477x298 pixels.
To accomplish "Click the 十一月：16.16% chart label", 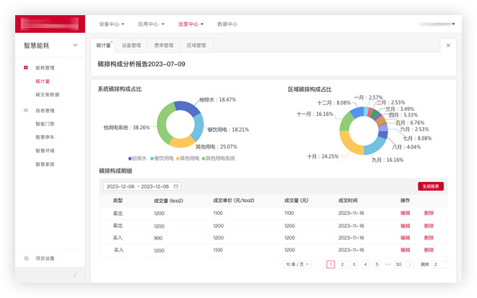I will [x=315, y=114].
